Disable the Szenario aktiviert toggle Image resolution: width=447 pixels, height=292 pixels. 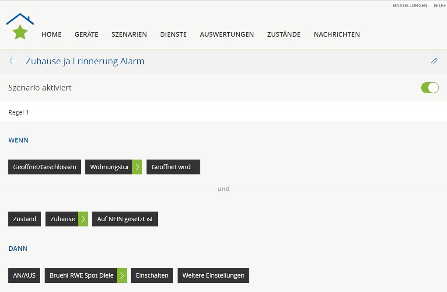tap(430, 88)
